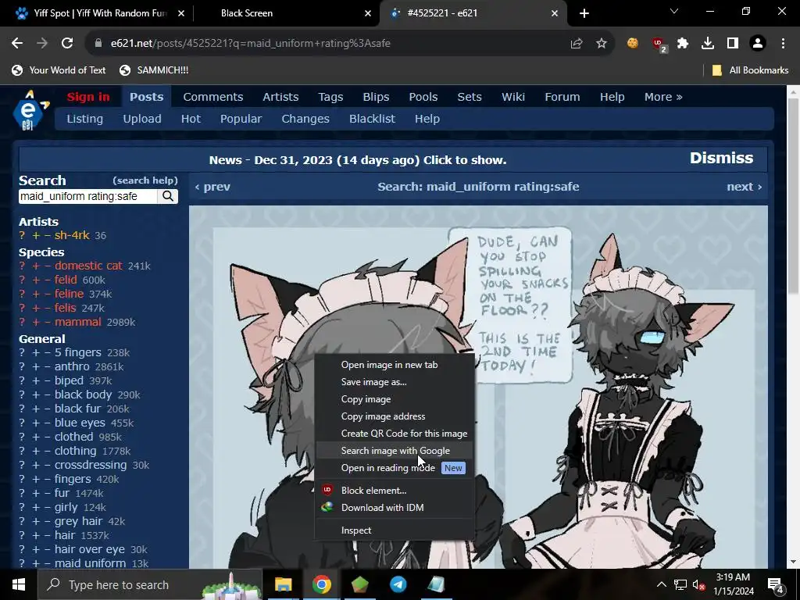Bookmark this page with the star icon
The width and height of the screenshot is (800, 600).
pyautogui.click(x=602, y=44)
